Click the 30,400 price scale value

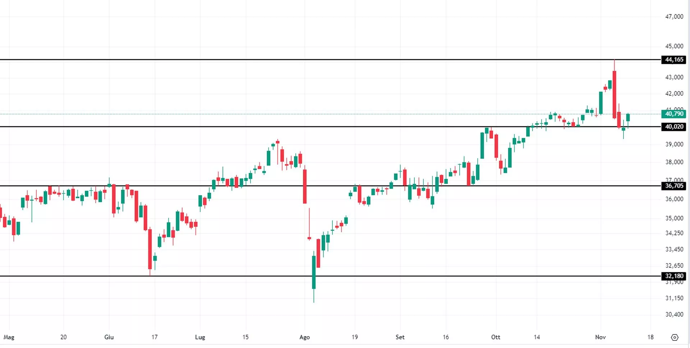[674, 315]
